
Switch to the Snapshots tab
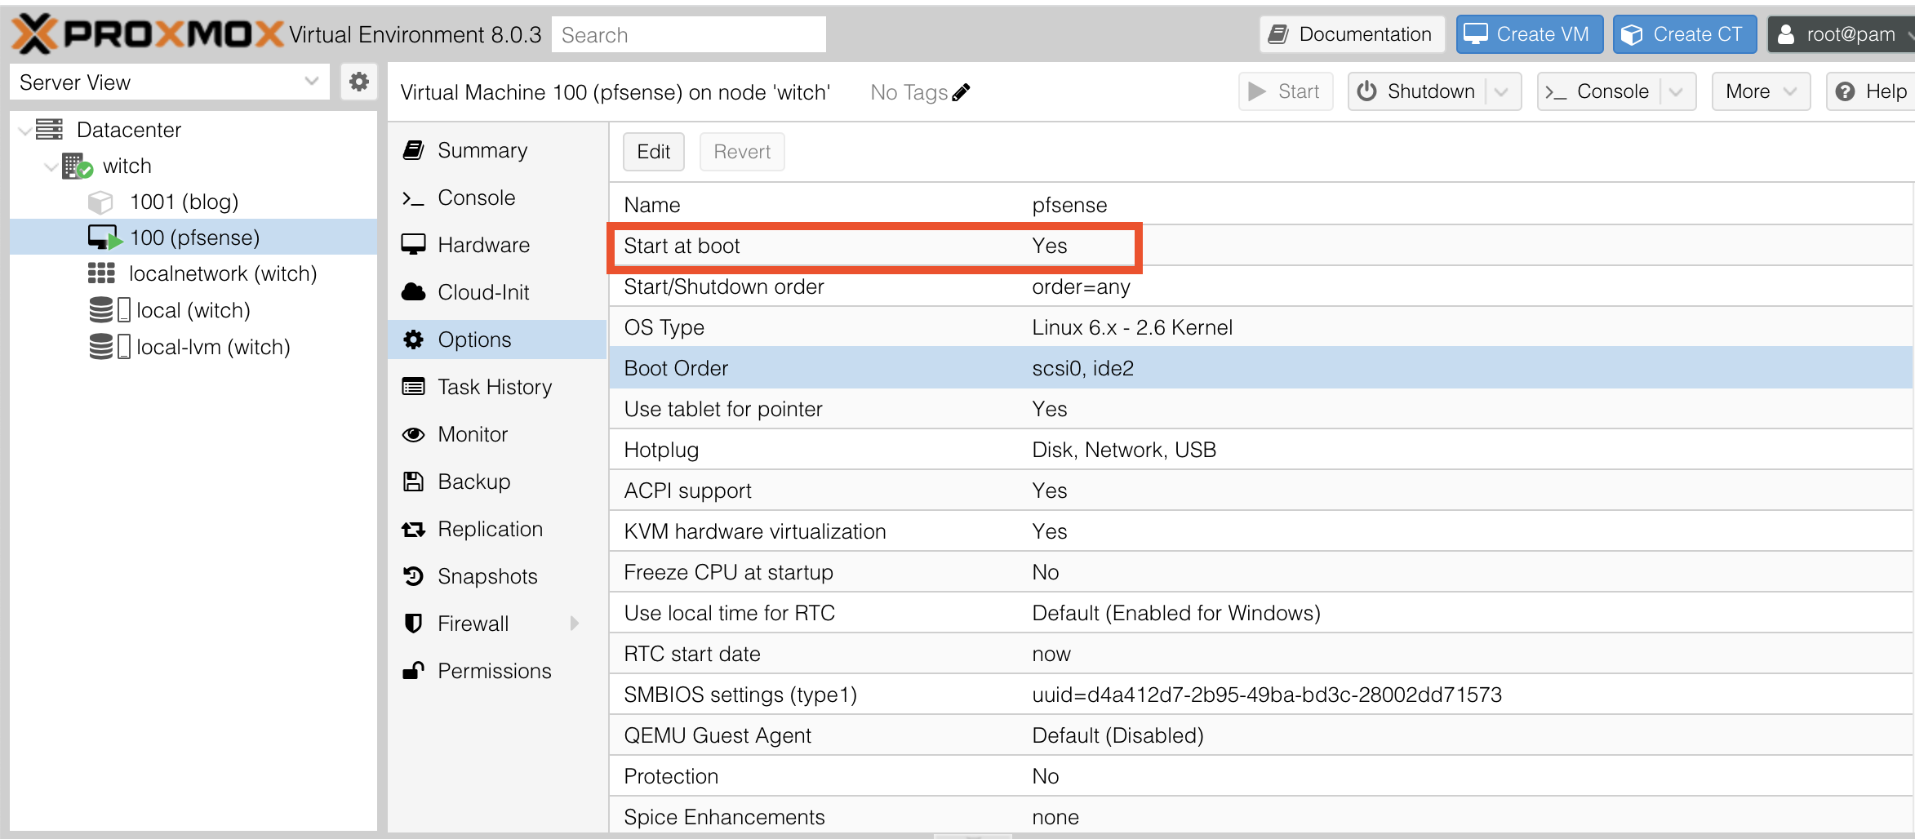487,576
